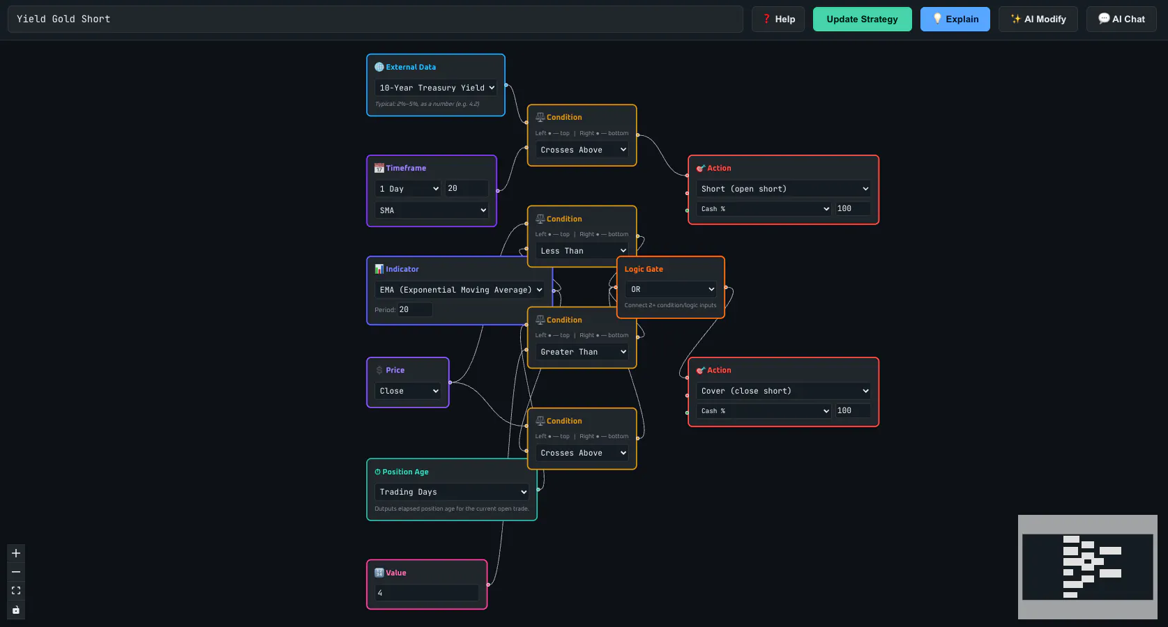Open the 10-Year Treasury Yield dropdown
The width and height of the screenshot is (1168, 627).
pyautogui.click(x=437, y=88)
